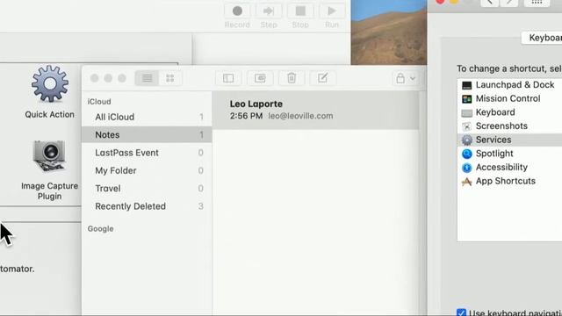Create a new note with compose icon
562x316 pixels.
[322, 78]
